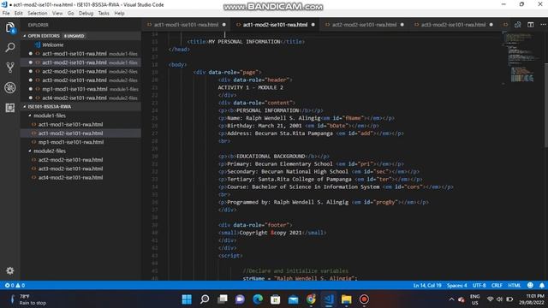Screen dimensions: 548x308
Task: Change encoding via UTF-8 status item
Action: click(x=479, y=285)
